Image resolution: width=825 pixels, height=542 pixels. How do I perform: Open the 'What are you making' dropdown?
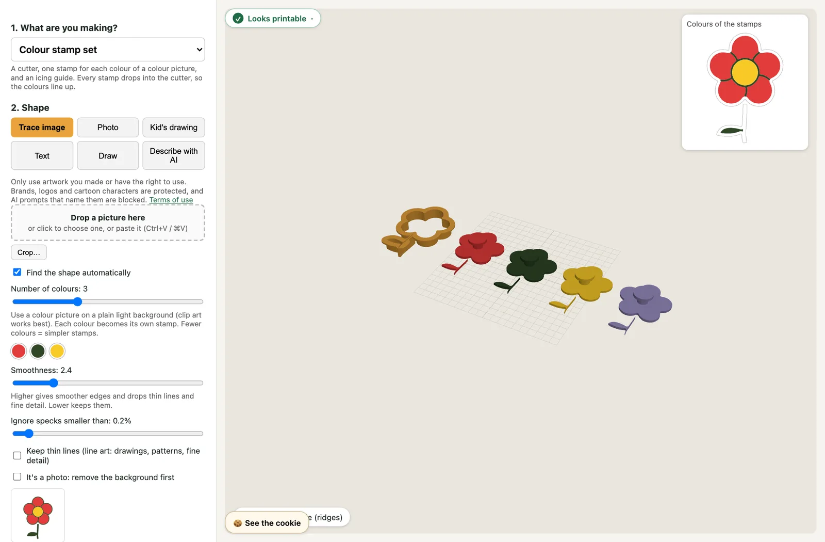tap(108, 50)
